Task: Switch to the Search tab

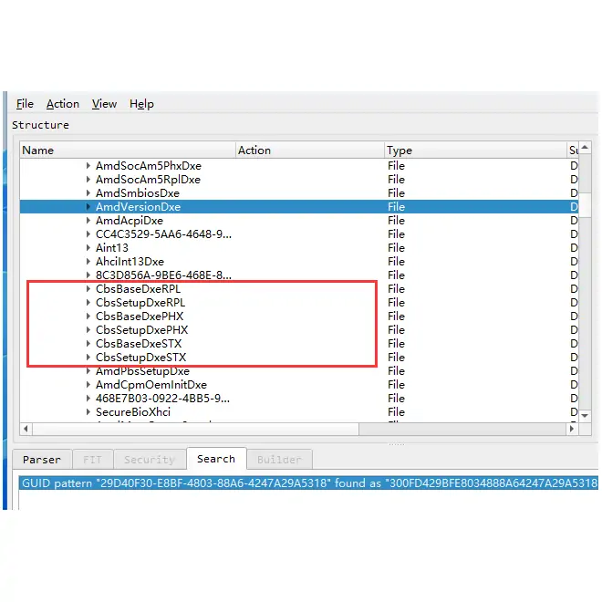Action: click(x=216, y=459)
